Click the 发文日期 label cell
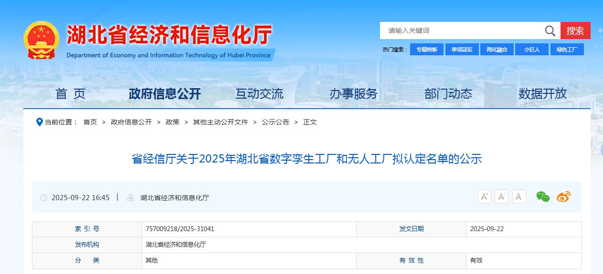The image size is (603, 274). point(412,229)
